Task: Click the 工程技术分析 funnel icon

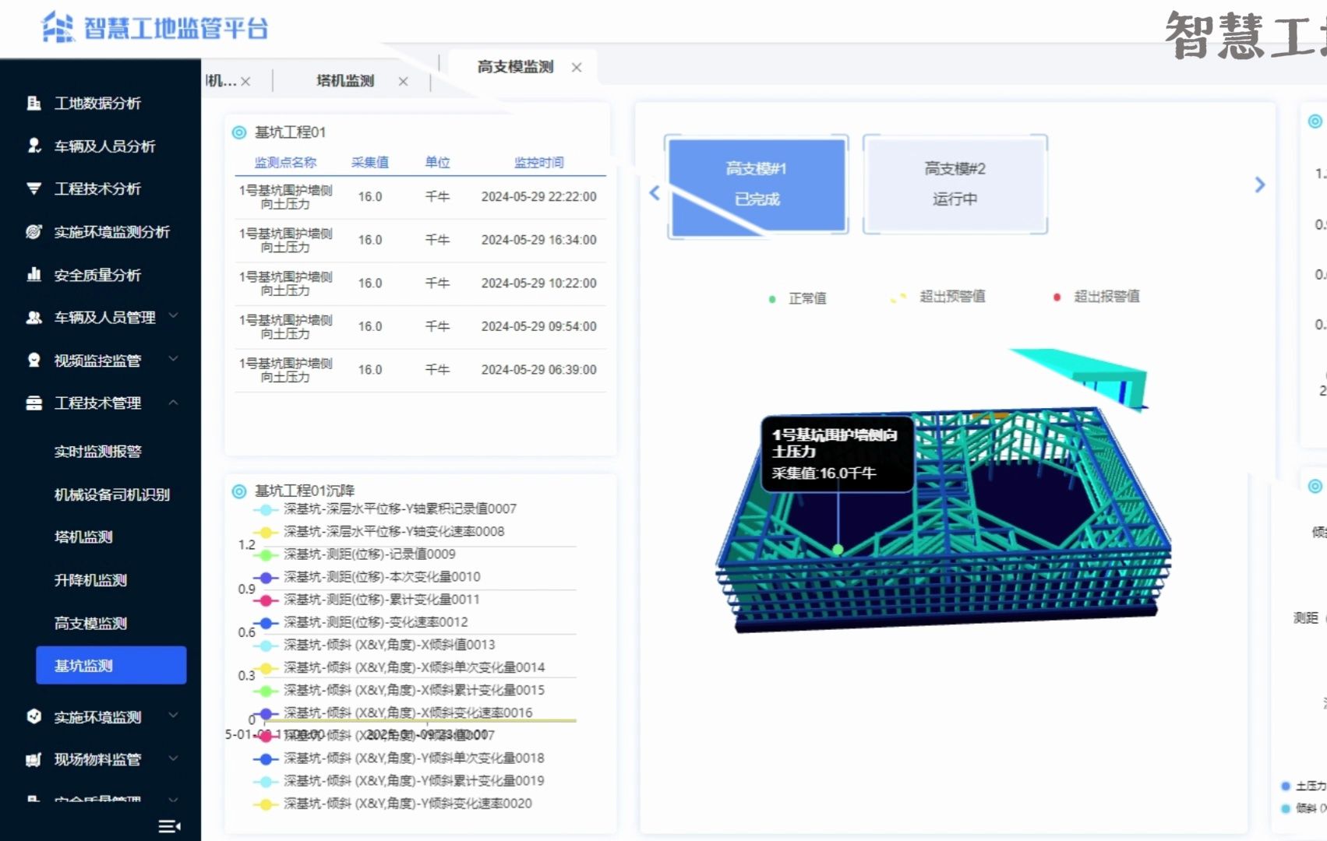Action: point(34,188)
